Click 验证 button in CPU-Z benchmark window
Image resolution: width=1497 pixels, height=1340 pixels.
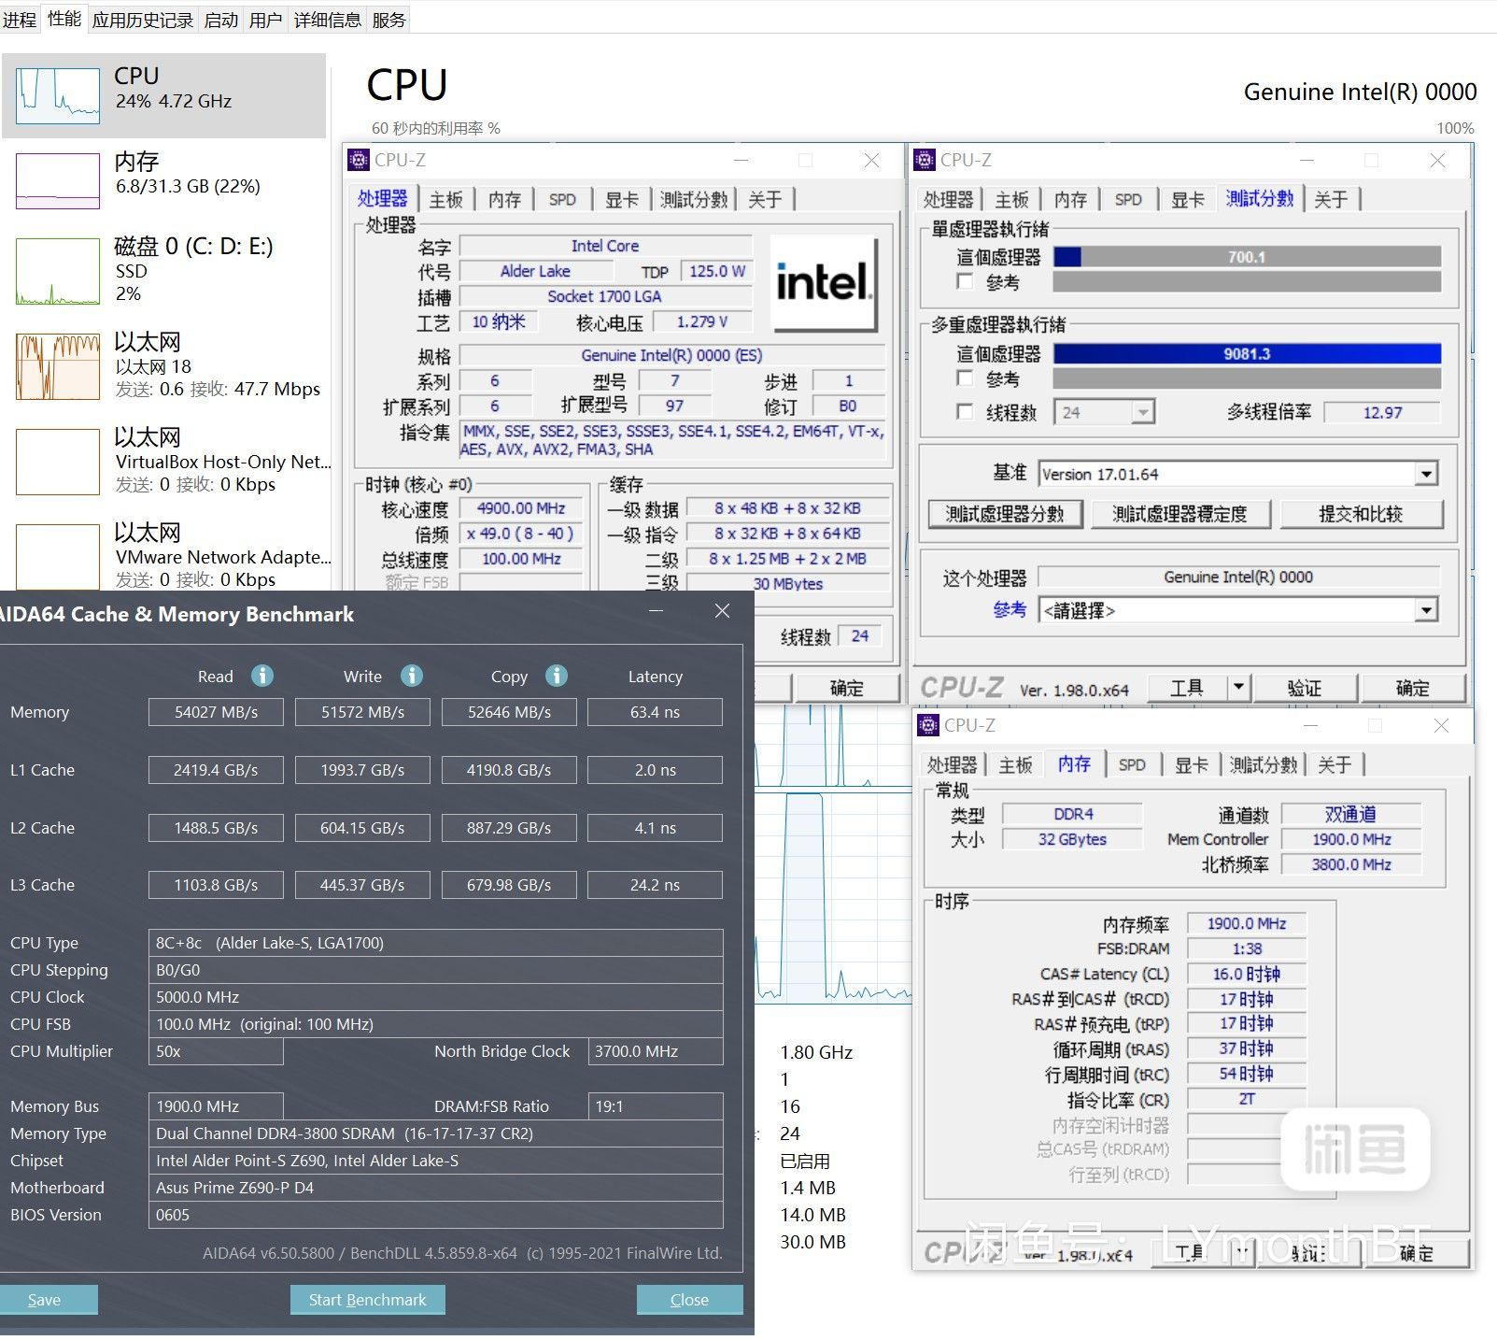1305,688
